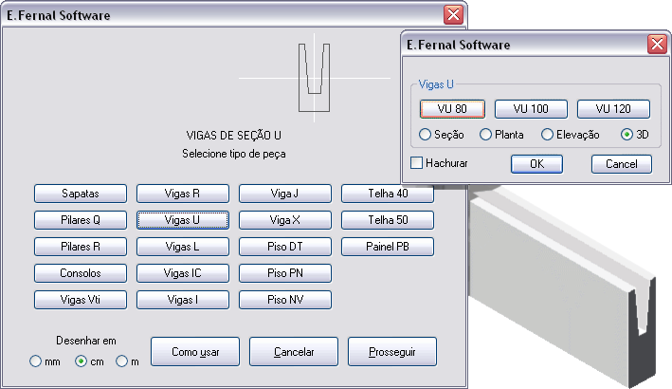This screenshot has height=389, width=672.
Task: Choose the VU 100 beam size
Action: tap(531, 109)
